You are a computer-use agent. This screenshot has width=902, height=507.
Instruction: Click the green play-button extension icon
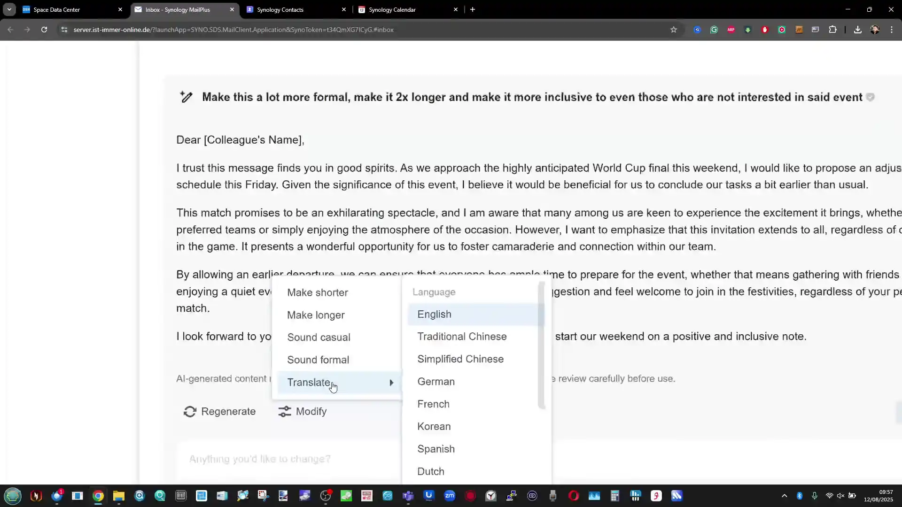click(x=782, y=30)
